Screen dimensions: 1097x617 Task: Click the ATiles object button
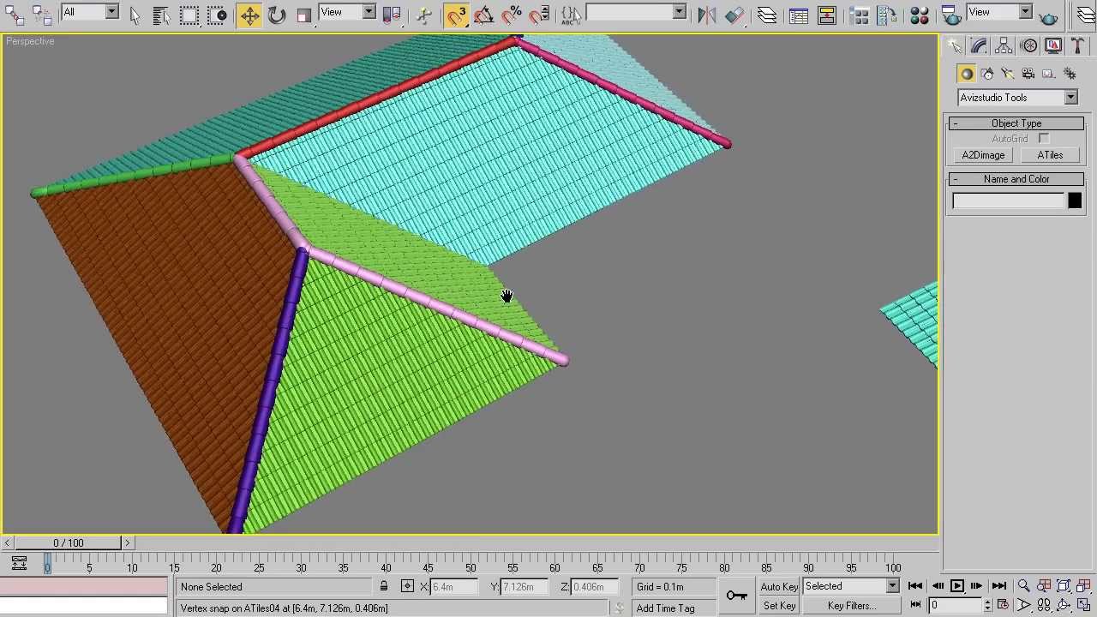click(x=1050, y=155)
